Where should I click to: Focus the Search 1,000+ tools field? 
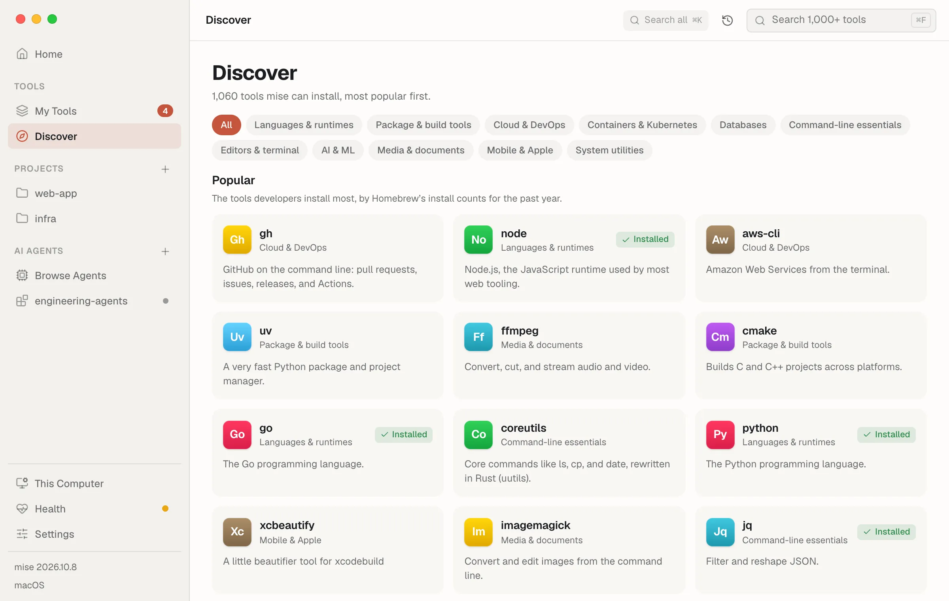pyautogui.click(x=841, y=20)
